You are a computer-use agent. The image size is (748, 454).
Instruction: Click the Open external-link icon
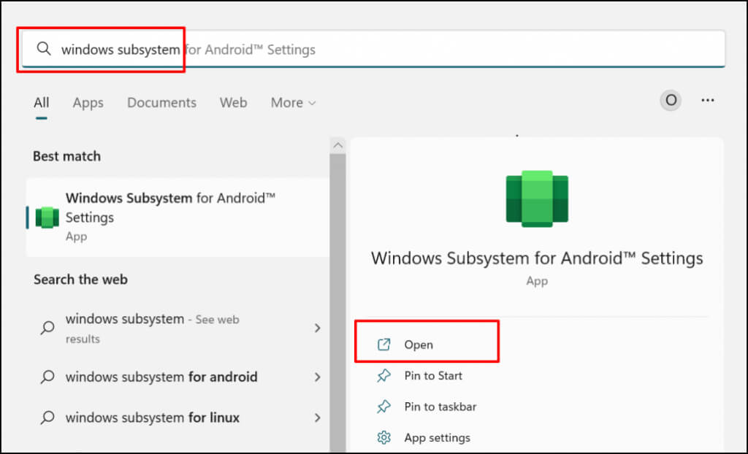click(x=384, y=345)
